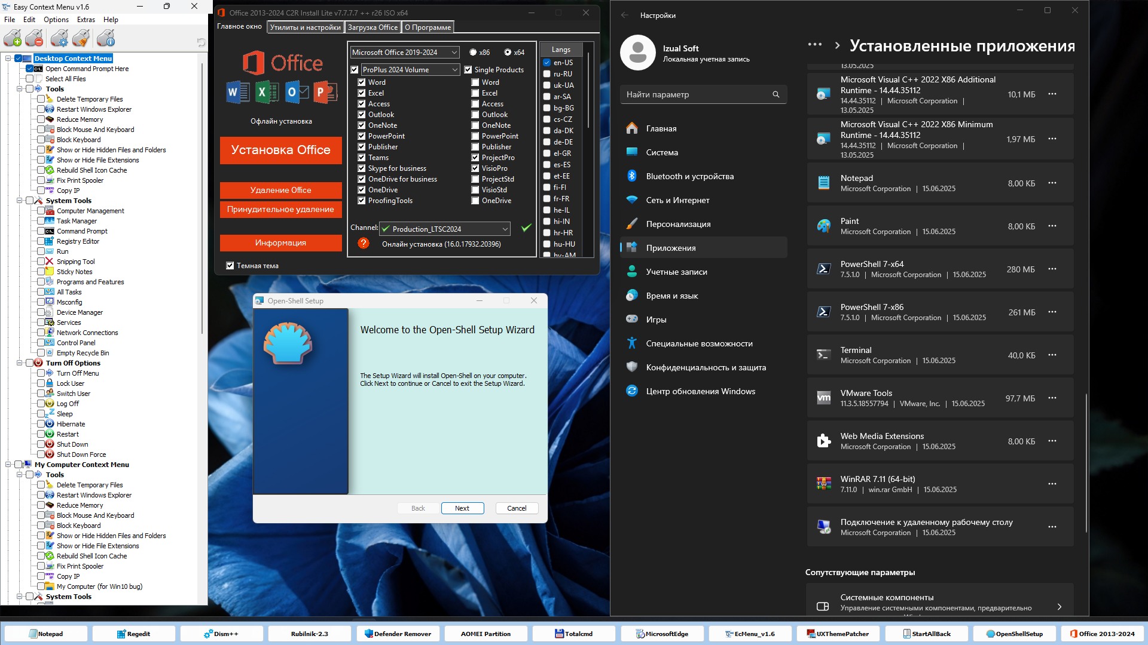Open the Microsoft Office 2019-2024 version dropdown
1148x645 pixels.
click(405, 53)
